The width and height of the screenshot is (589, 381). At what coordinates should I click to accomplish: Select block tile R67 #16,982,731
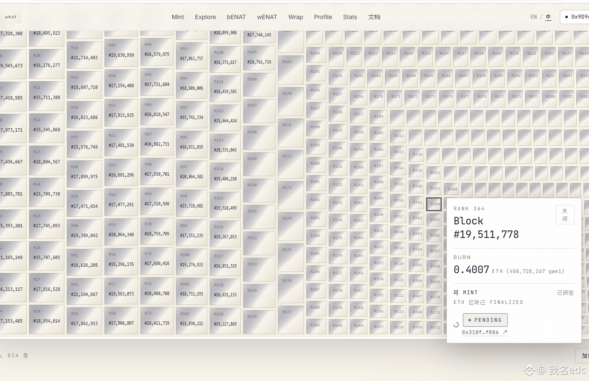tap(157, 141)
